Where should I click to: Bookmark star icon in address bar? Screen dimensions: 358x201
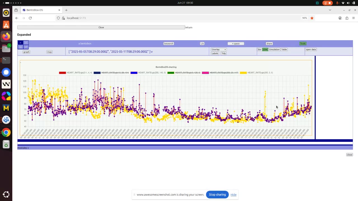coord(312,18)
